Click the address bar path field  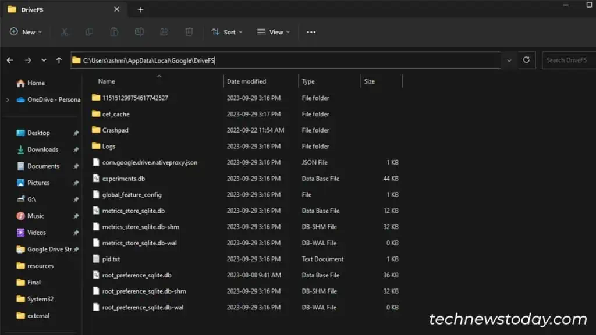(x=285, y=60)
